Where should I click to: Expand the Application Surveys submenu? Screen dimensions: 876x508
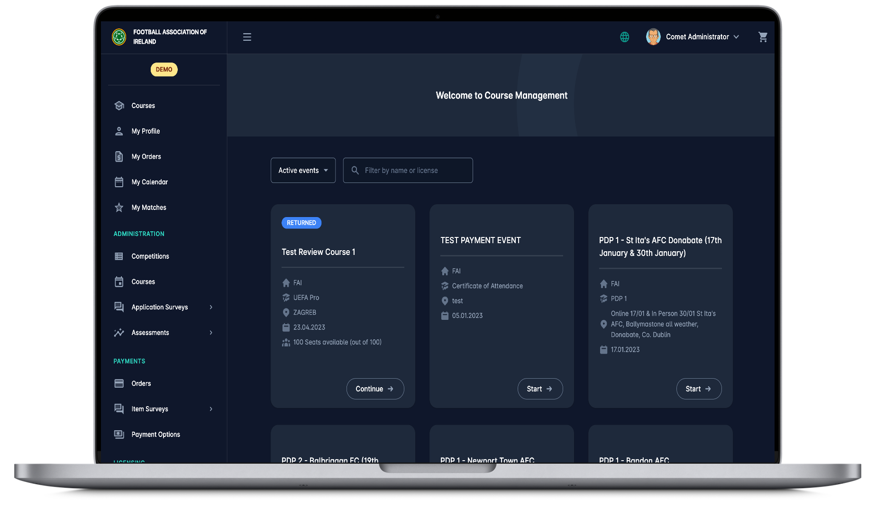click(x=211, y=307)
